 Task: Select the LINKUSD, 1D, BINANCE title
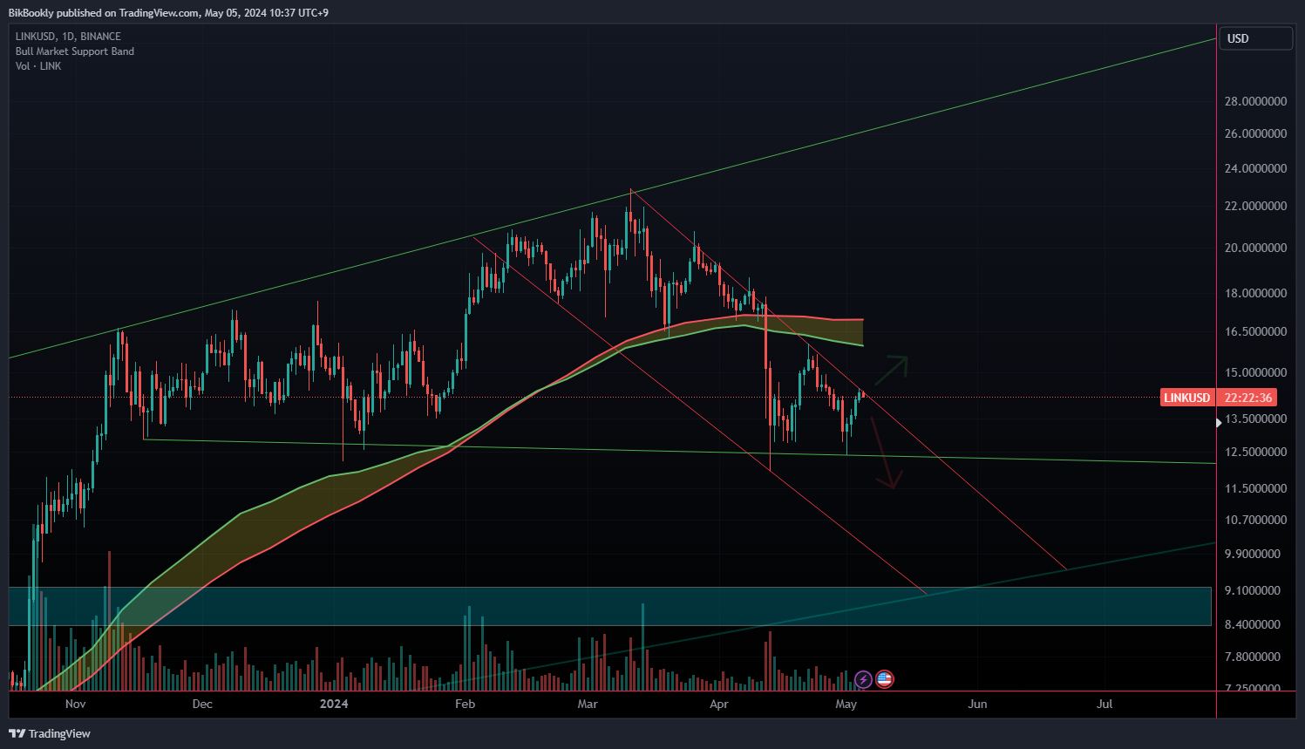68,37
